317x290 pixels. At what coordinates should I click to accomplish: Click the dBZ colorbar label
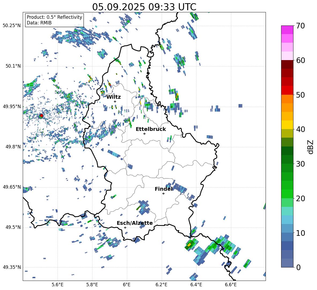tap(311, 147)
